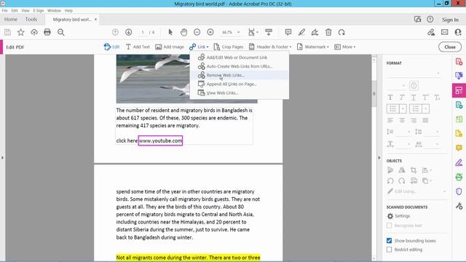Open the zoom percentage dropdown
The height and width of the screenshot is (262, 466).
[x=238, y=32]
